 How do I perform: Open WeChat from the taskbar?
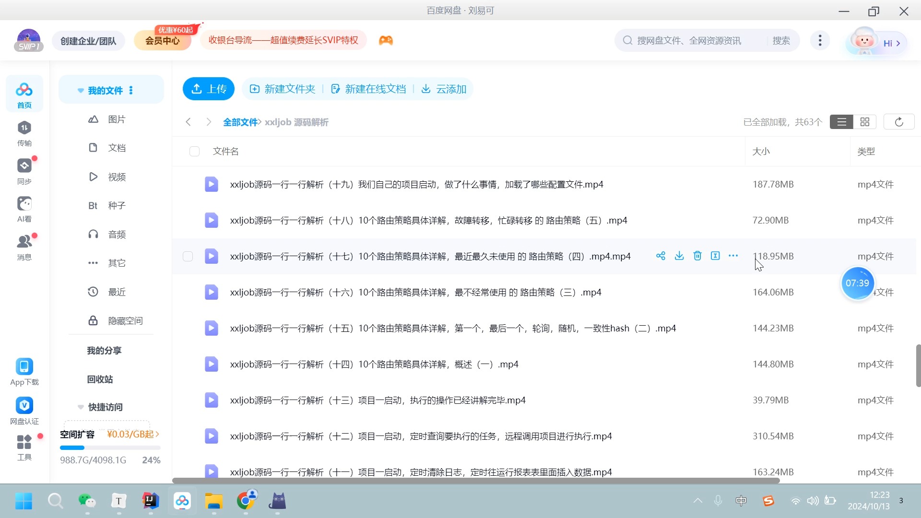(x=87, y=501)
